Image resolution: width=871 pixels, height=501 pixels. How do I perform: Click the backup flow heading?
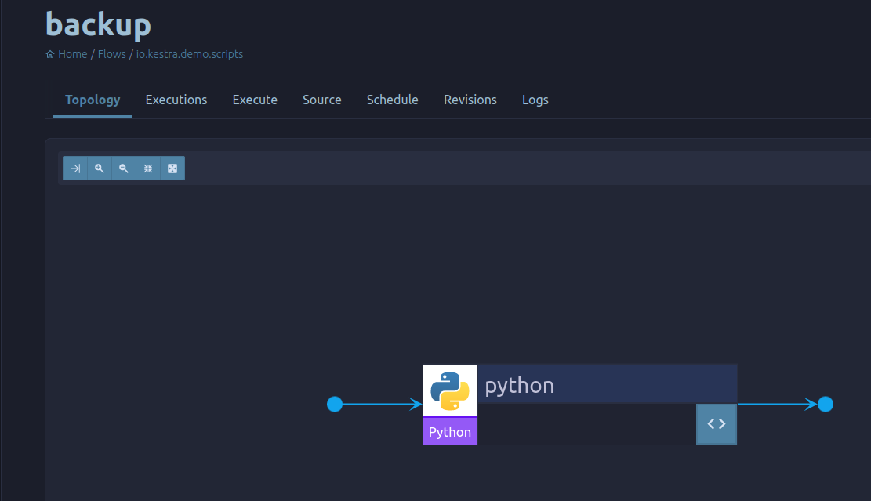pos(98,25)
